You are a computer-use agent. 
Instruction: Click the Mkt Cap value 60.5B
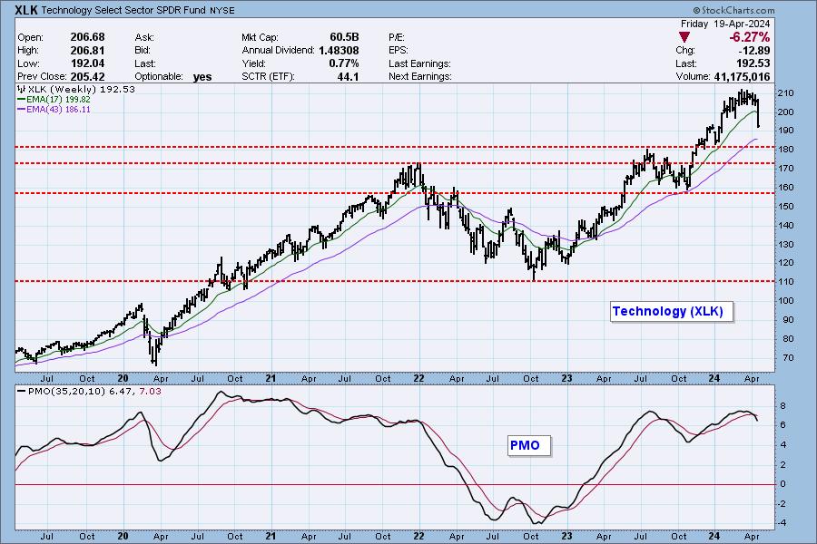pyautogui.click(x=344, y=37)
